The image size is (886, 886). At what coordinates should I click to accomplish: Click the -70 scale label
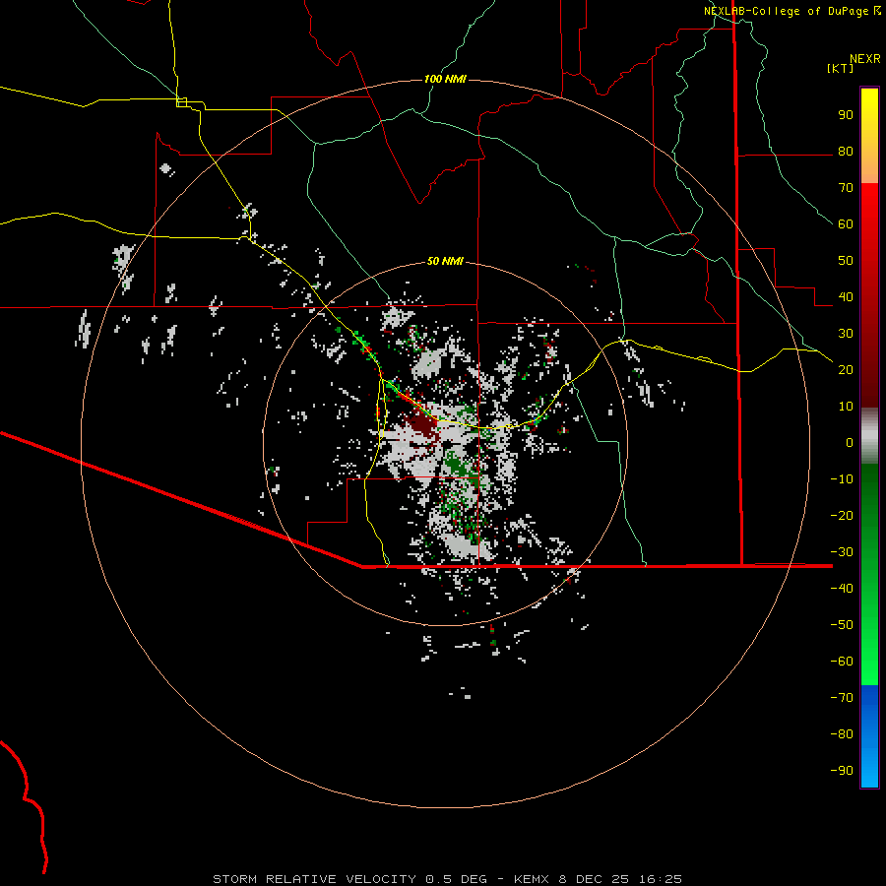[842, 698]
